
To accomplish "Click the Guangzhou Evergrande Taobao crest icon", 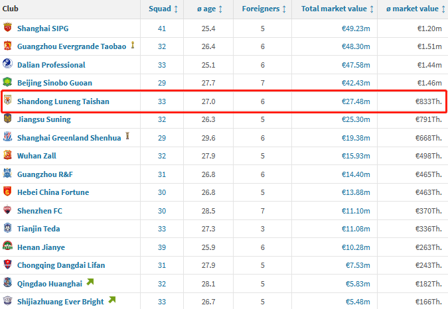I will (7, 46).
